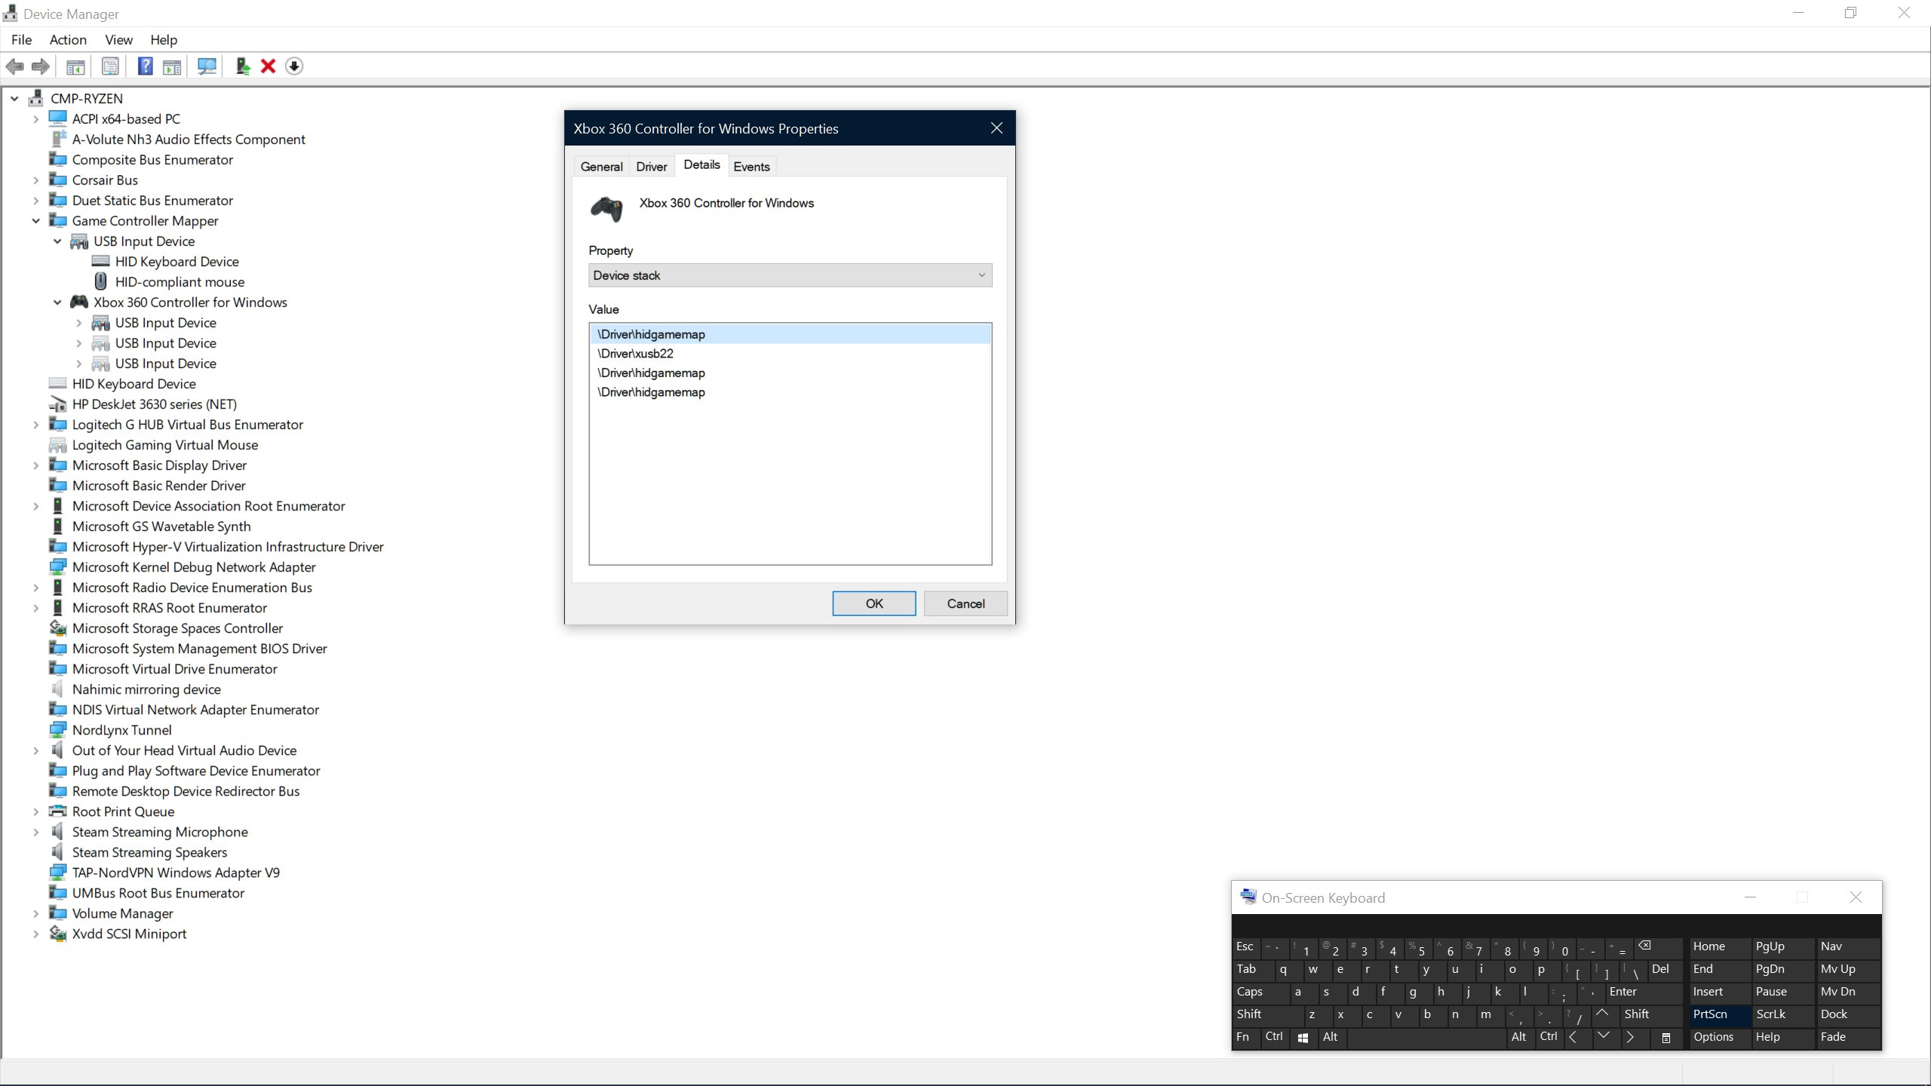Toggle Caps key on On-Screen Keyboard
The width and height of the screenshot is (1931, 1086).
pos(1249,992)
